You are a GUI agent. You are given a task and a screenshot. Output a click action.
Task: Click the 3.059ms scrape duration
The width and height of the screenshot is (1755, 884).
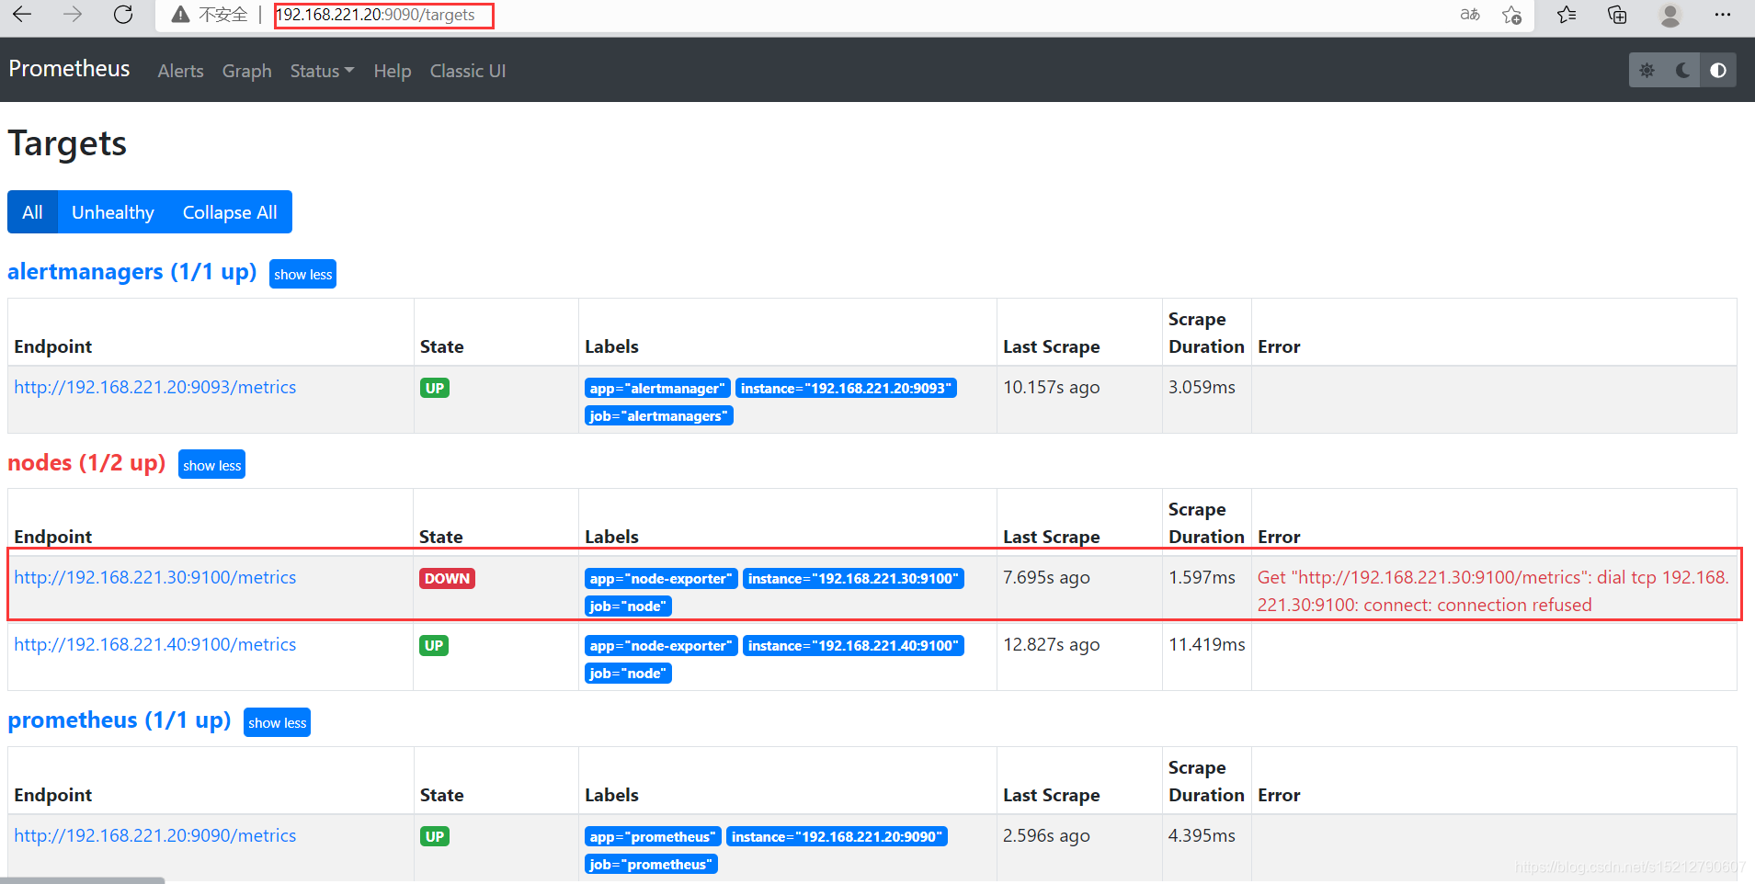point(1202,387)
